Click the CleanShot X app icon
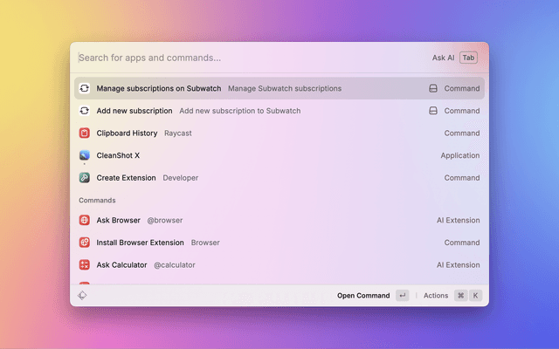The image size is (559, 349). (x=85, y=155)
